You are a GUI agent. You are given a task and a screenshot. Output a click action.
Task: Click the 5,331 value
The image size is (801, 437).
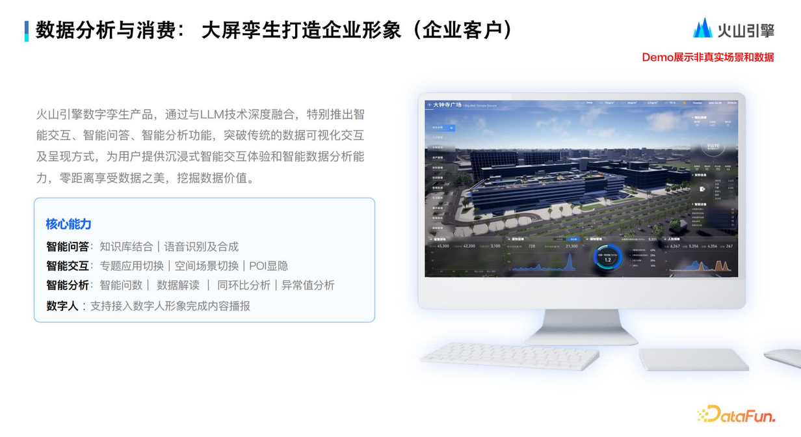coord(653,239)
